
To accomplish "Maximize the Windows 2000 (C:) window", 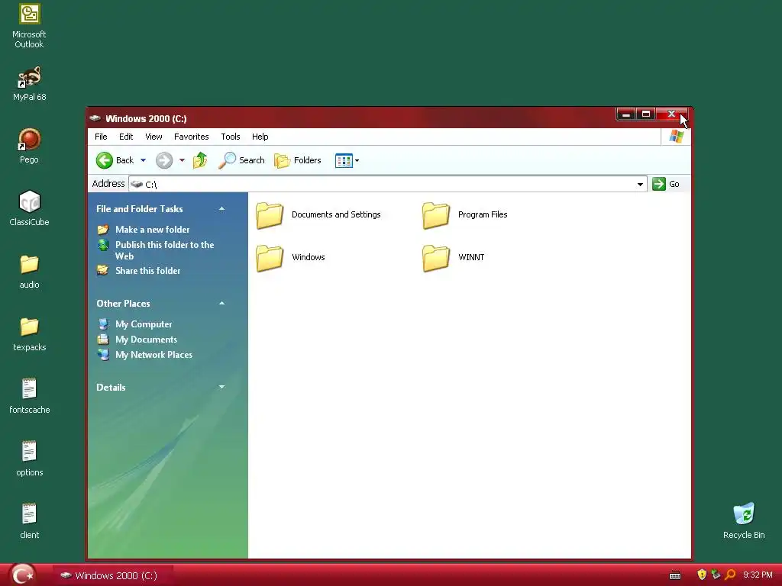I will tap(646, 114).
